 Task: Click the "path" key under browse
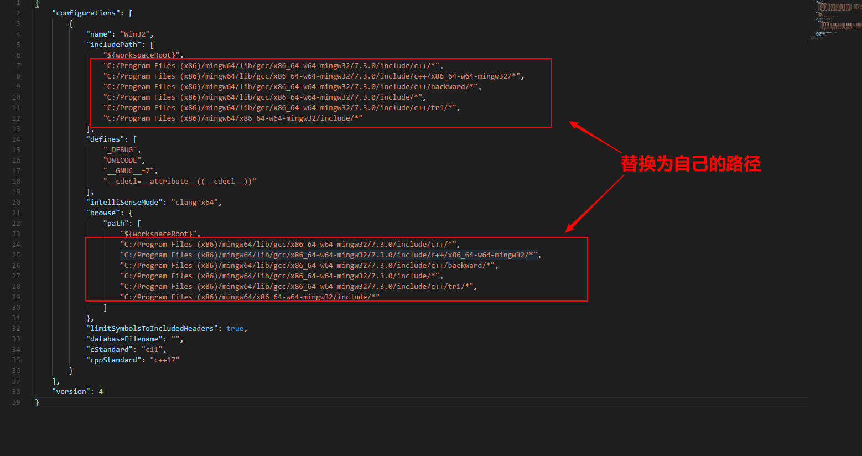coord(116,223)
